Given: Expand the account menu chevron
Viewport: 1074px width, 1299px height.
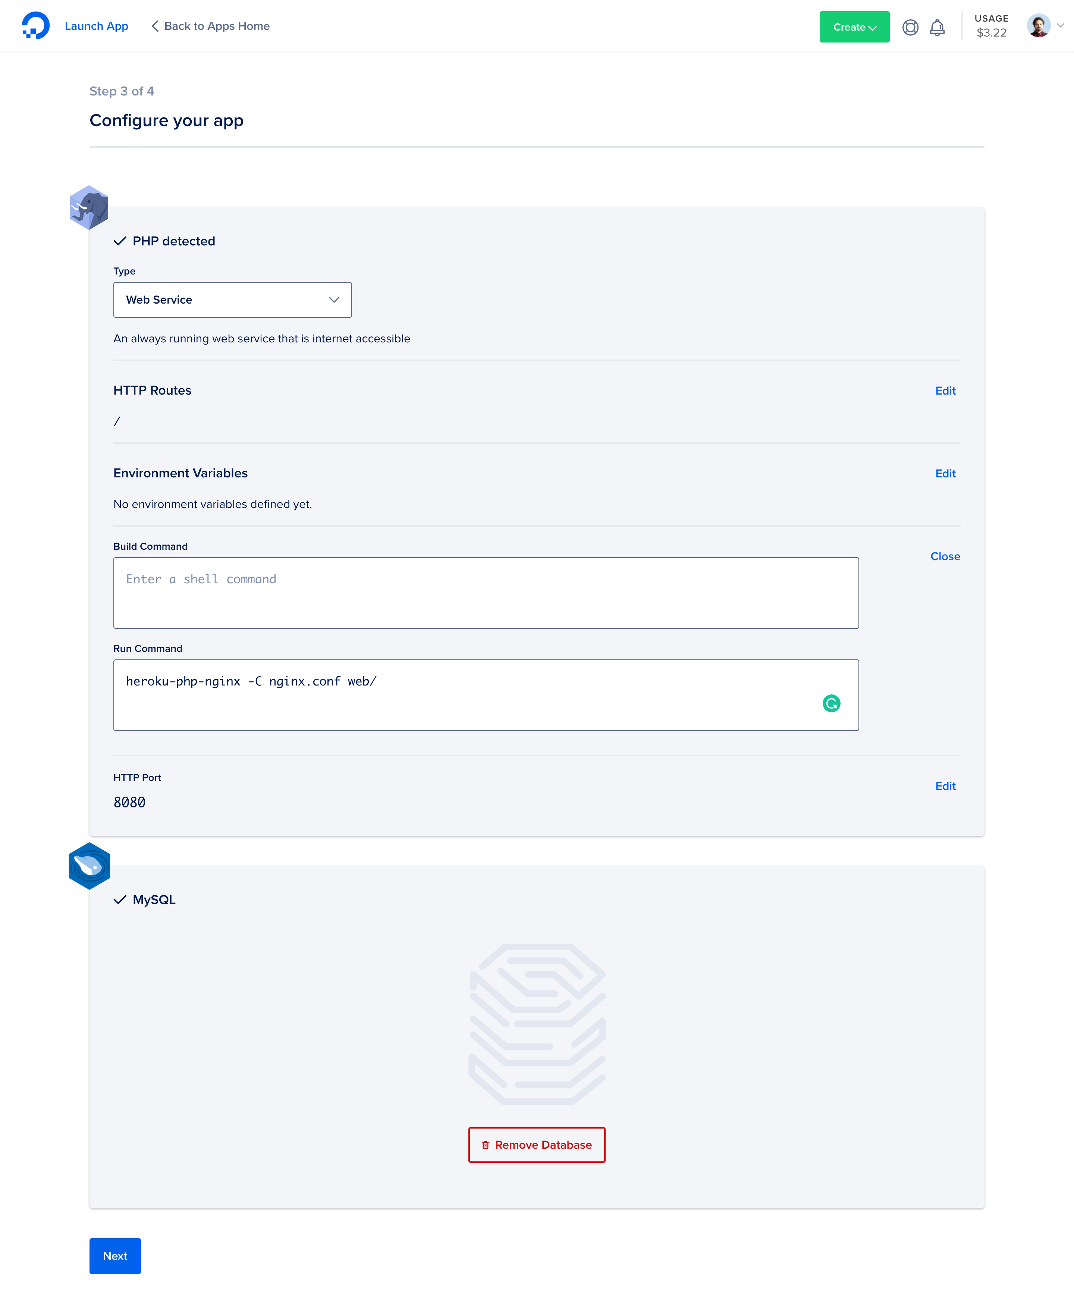Looking at the screenshot, I should coord(1061,26).
